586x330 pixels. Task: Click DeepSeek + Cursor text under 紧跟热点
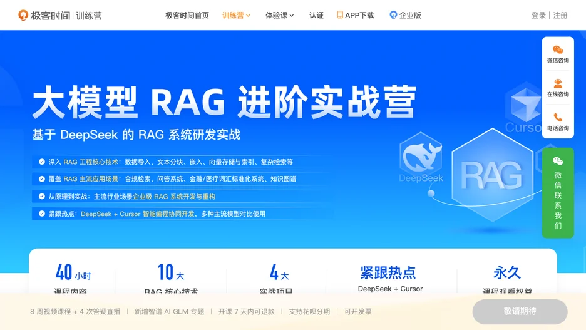(390, 289)
